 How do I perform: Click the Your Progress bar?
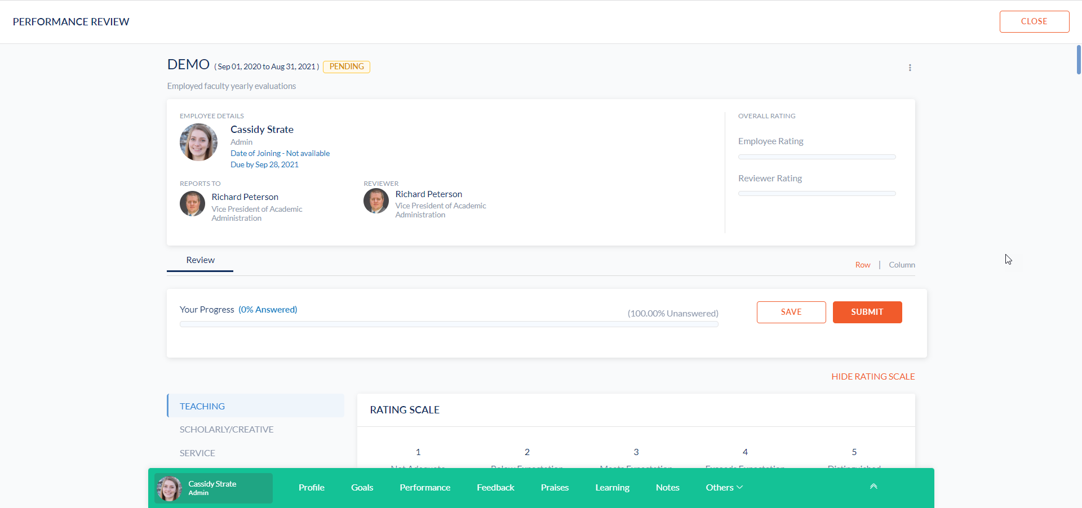pos(449,324)
